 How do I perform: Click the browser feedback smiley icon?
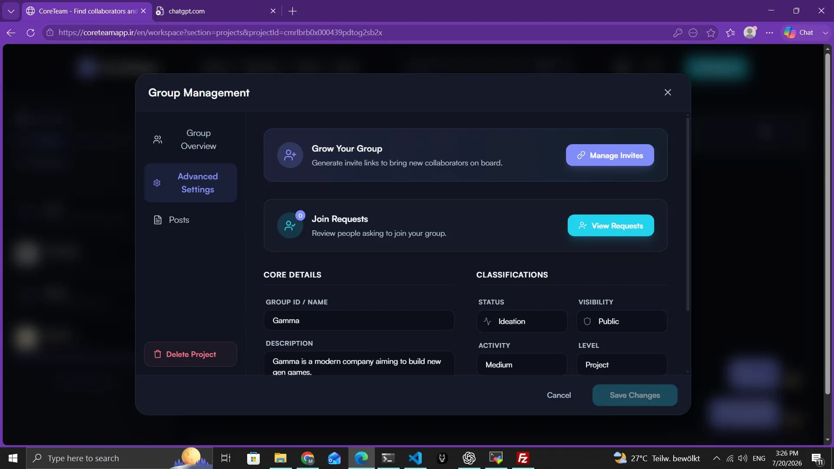pos(693,33)
